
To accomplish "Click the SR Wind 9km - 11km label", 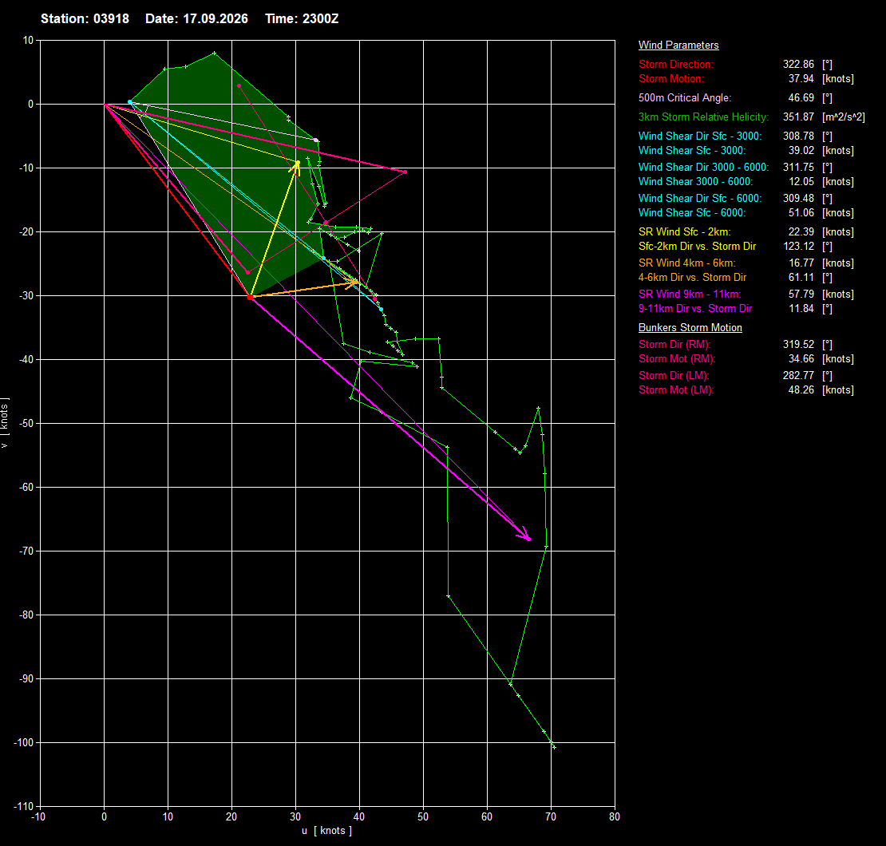I will pos(690,295).
